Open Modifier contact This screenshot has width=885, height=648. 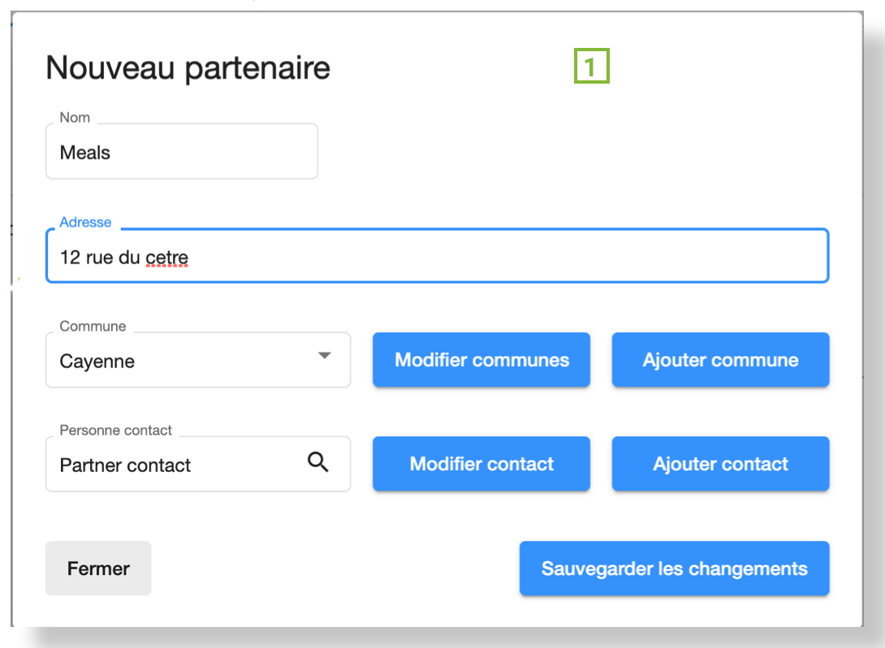point(481,464)
